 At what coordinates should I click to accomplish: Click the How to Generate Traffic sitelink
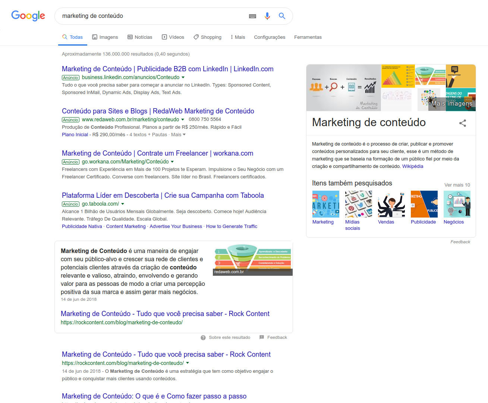point(232,227)
